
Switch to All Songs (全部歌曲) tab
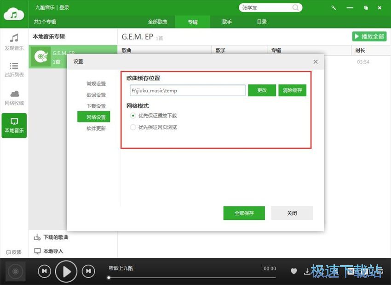[158, 22]
